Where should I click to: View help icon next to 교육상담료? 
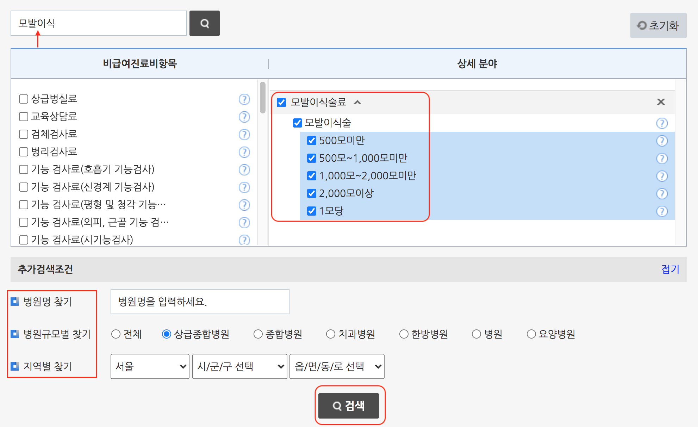[244, 117]
